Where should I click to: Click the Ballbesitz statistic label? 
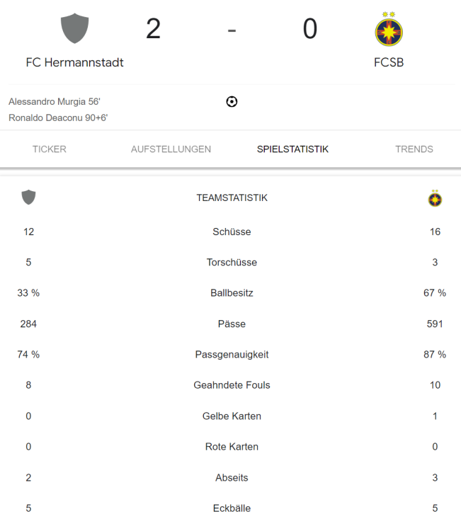click(232, 293)
